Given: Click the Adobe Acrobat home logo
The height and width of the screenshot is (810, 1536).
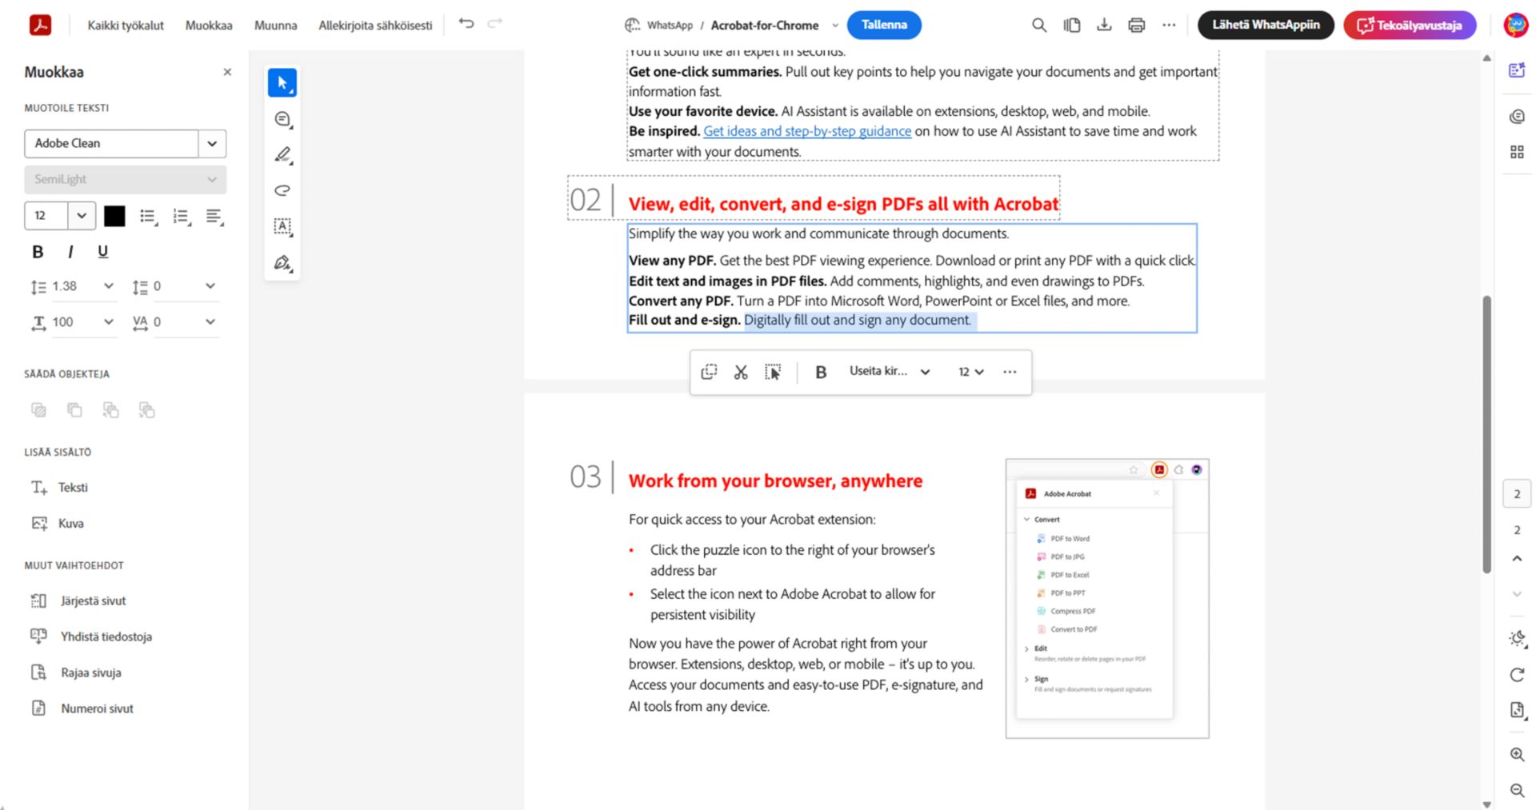Looking at the screenshot, I should pos(41,25).
